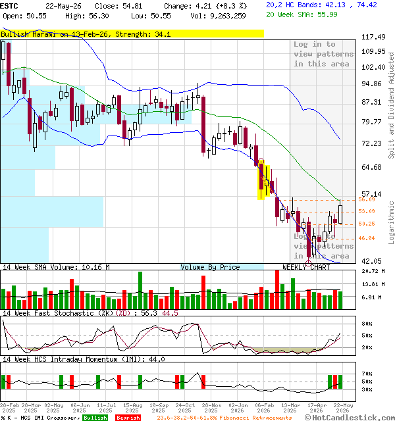395x421 pixels.
Task: Click the 28-Feb 2025 date label
Action: [9, 408]
